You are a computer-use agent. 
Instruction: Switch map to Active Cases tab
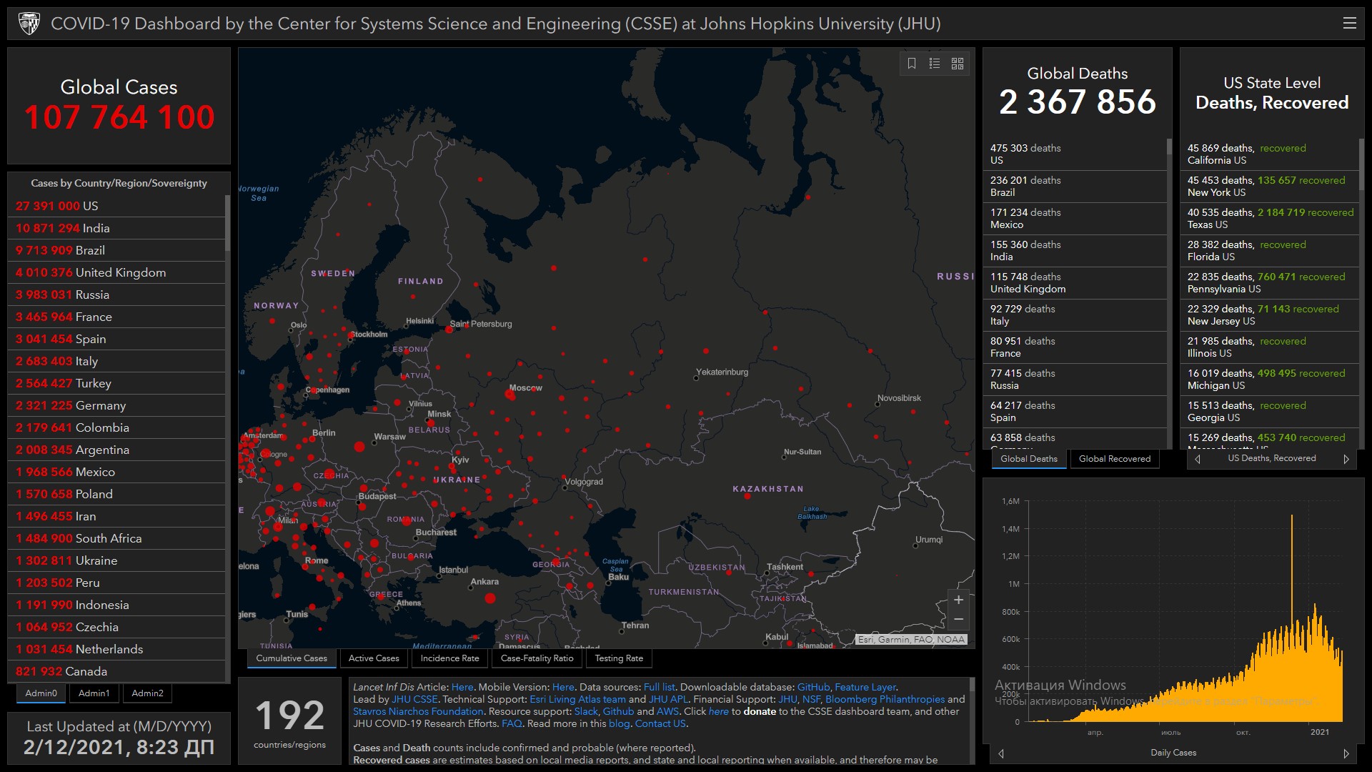(373, 658)
